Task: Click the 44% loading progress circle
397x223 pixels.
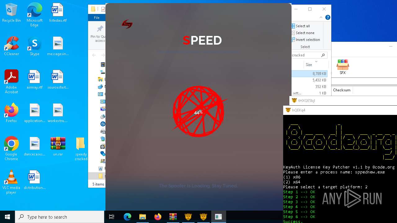Action: pos(198,112)
